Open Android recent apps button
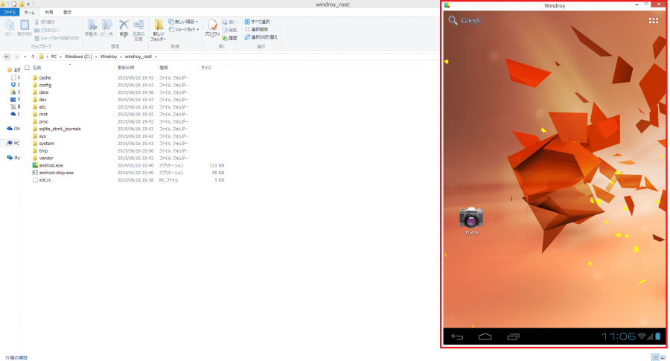The height and width of the screenshot is (361, 670). (513, 337)
